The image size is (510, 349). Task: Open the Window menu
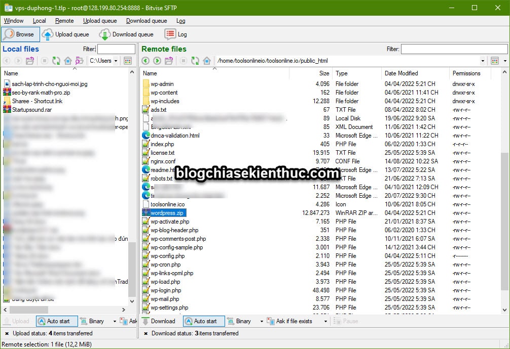(x=14, y=21)
